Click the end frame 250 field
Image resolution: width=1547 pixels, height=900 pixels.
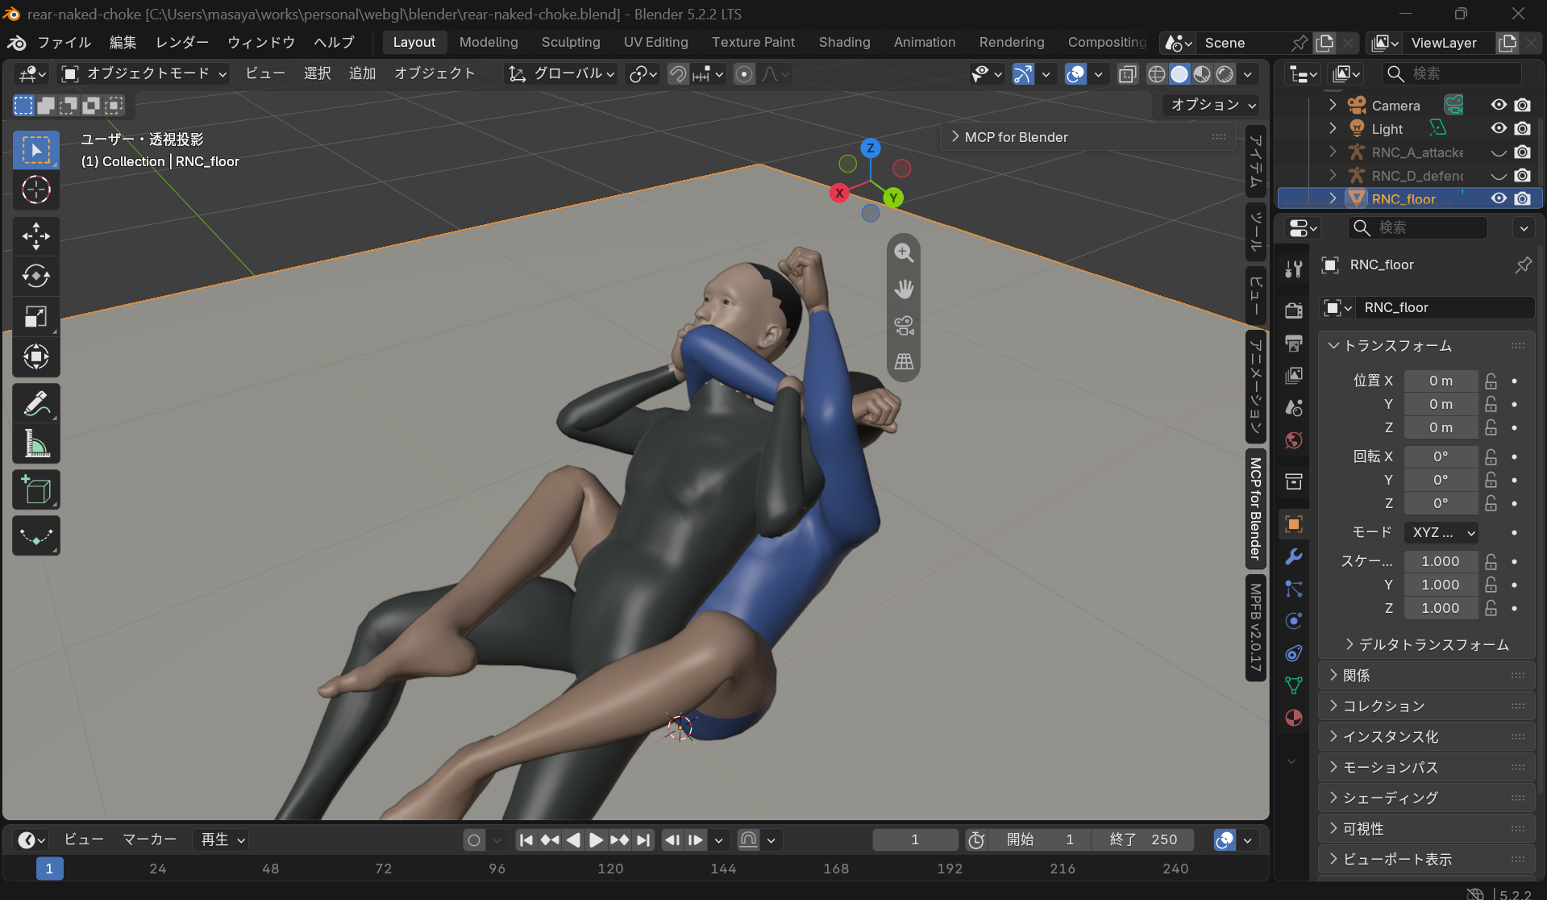(1143, 840)
